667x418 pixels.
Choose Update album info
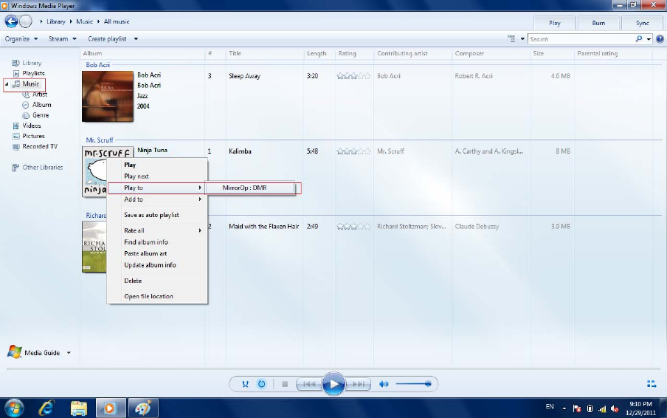pos(157,265)
